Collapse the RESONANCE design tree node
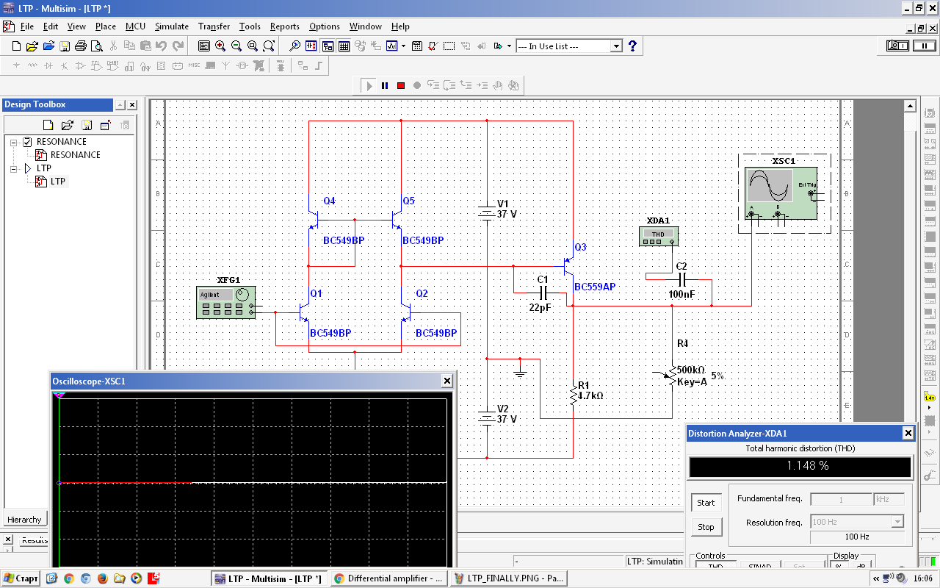Viewport: 940px width, 588px height. tap(14, 142)
